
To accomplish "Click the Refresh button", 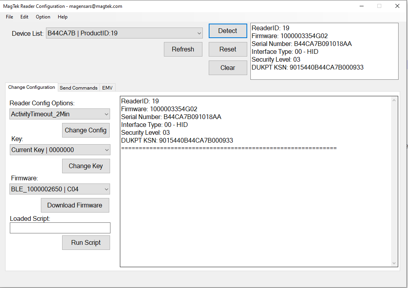I will coord(183,50).
